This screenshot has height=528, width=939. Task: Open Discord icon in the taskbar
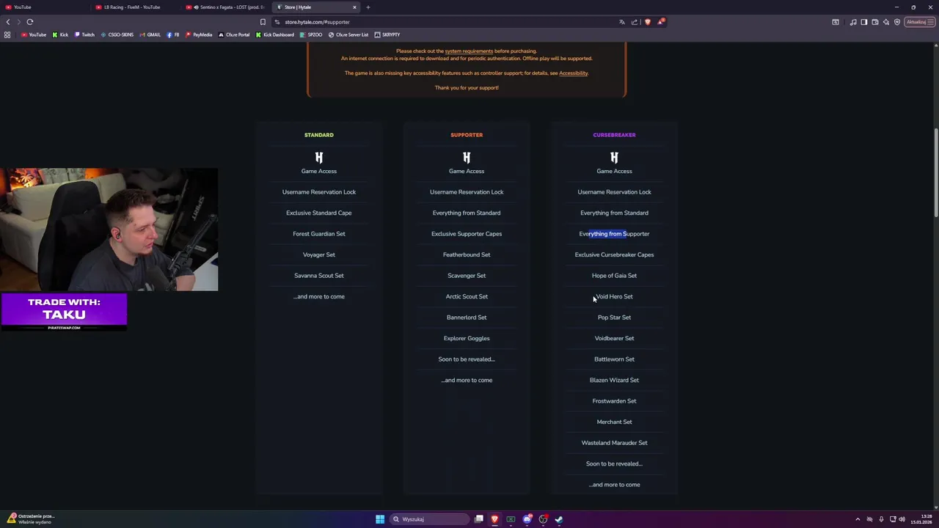coord(527,519)
